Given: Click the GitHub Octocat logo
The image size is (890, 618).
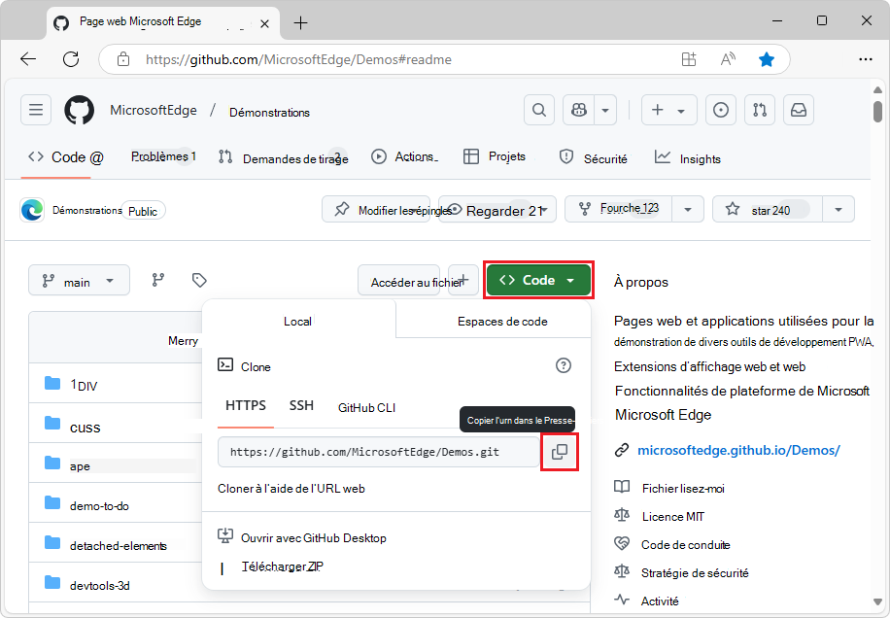Looking at the screenshot, I should click(79, 110).
